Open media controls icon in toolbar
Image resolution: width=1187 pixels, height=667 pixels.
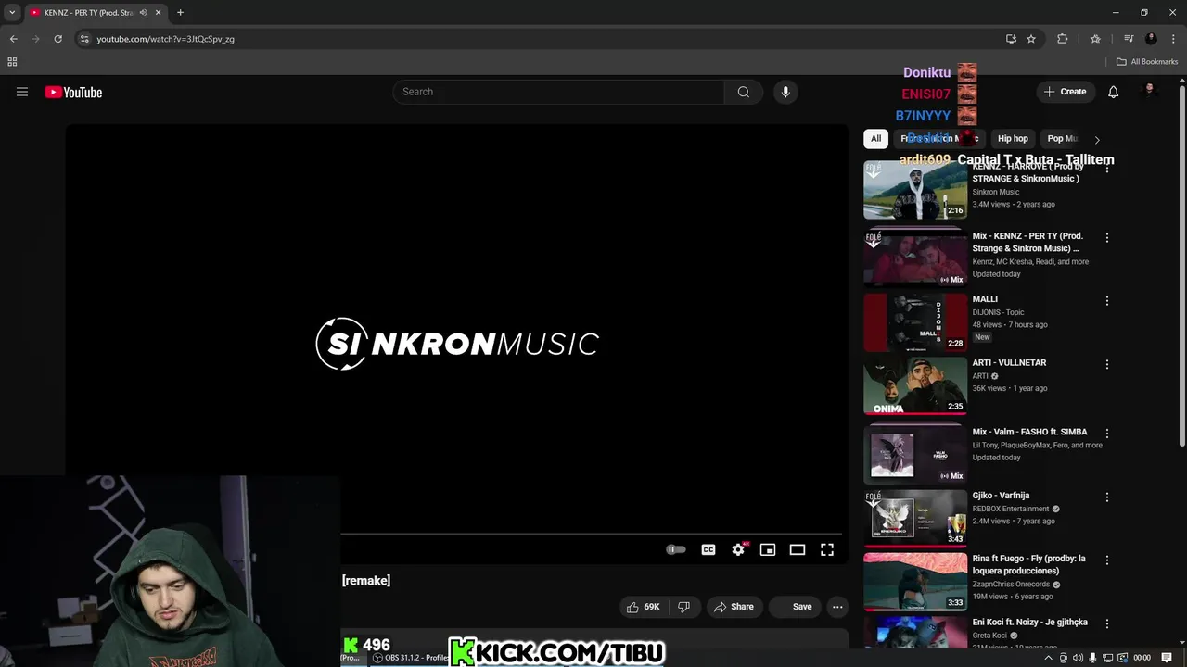[1129, 39]
